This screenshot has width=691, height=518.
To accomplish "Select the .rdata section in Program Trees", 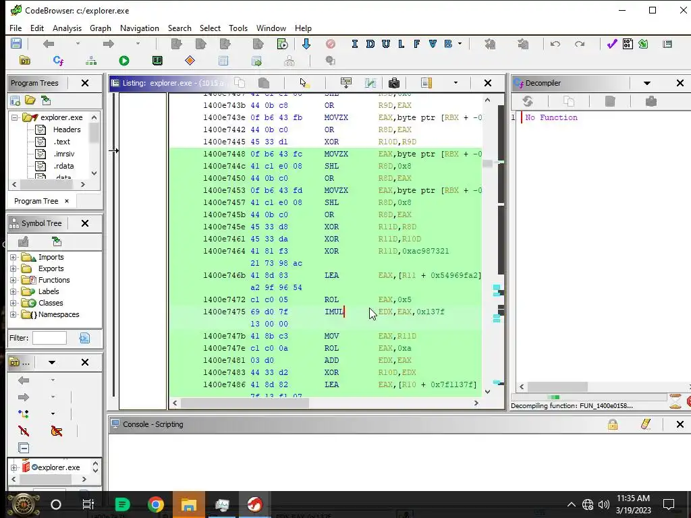I will tap(64, 166).
